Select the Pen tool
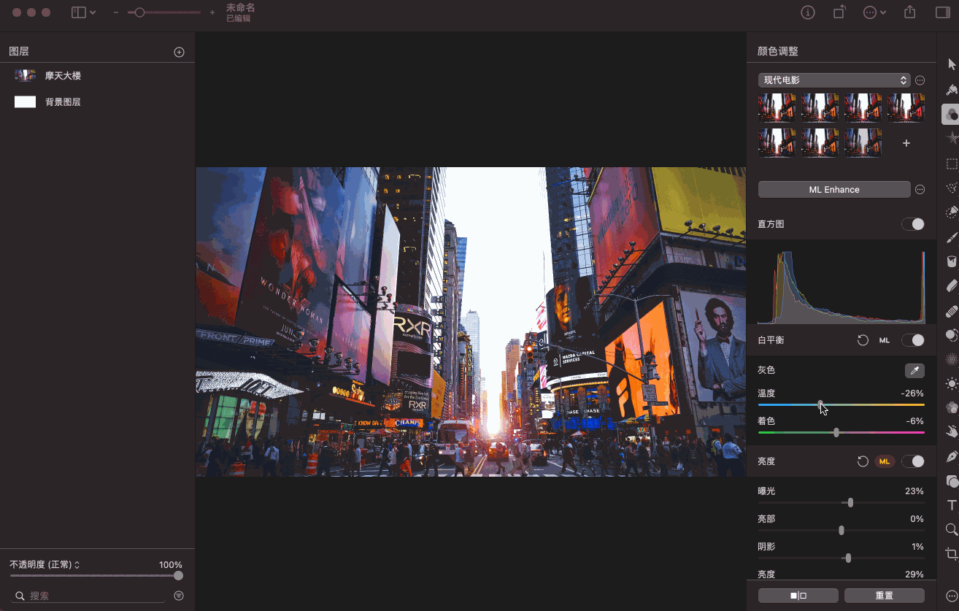Image resolution: width=959 pixels, height=611 pixels. (x=952, y=457)
